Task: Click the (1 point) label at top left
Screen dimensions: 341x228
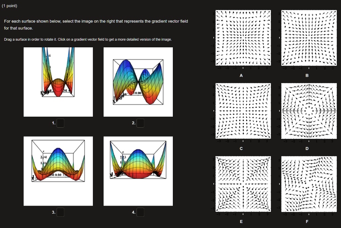Action: tap(9, 6)
